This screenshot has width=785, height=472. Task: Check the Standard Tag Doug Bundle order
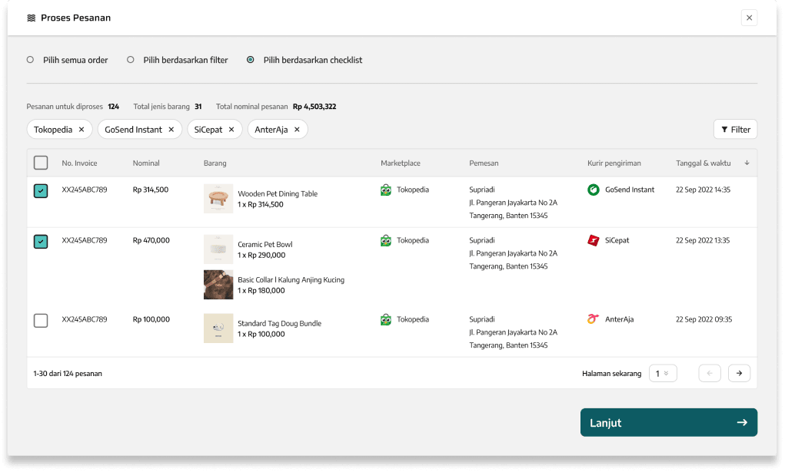tap(41, 321)
